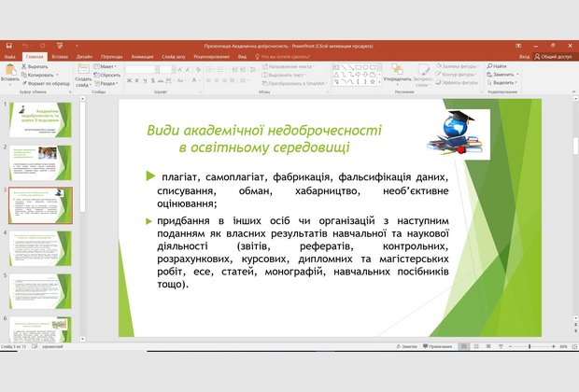Viewport: 579px width, 392px height.
Task: Toggle underline Ч formatting
Action: 145,80
